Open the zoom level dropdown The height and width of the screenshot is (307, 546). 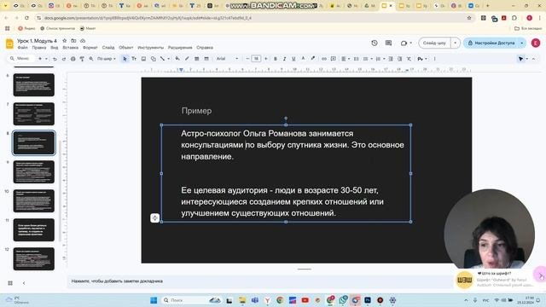(x=106, y=59)
